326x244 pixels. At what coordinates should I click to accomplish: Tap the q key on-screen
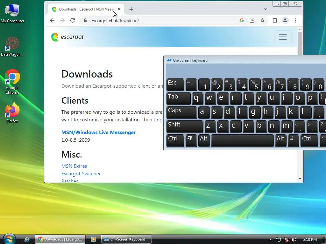point(197,99)
